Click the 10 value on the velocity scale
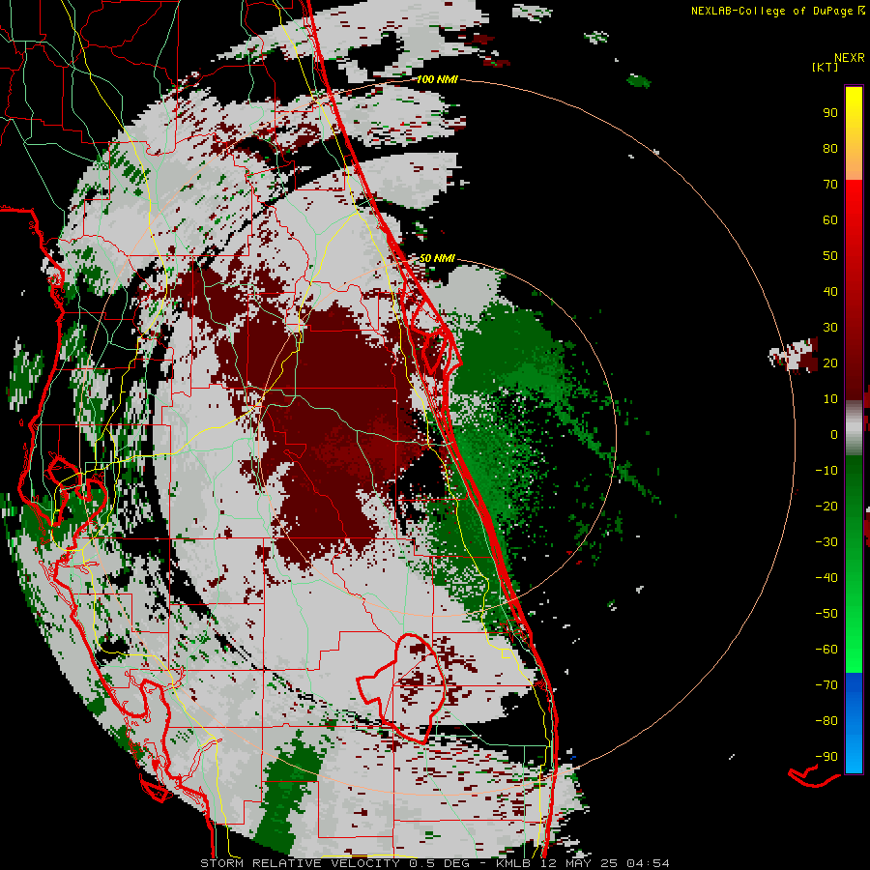Image resolution: width=870 pixels, height=870 pixels. pos(830,399)
